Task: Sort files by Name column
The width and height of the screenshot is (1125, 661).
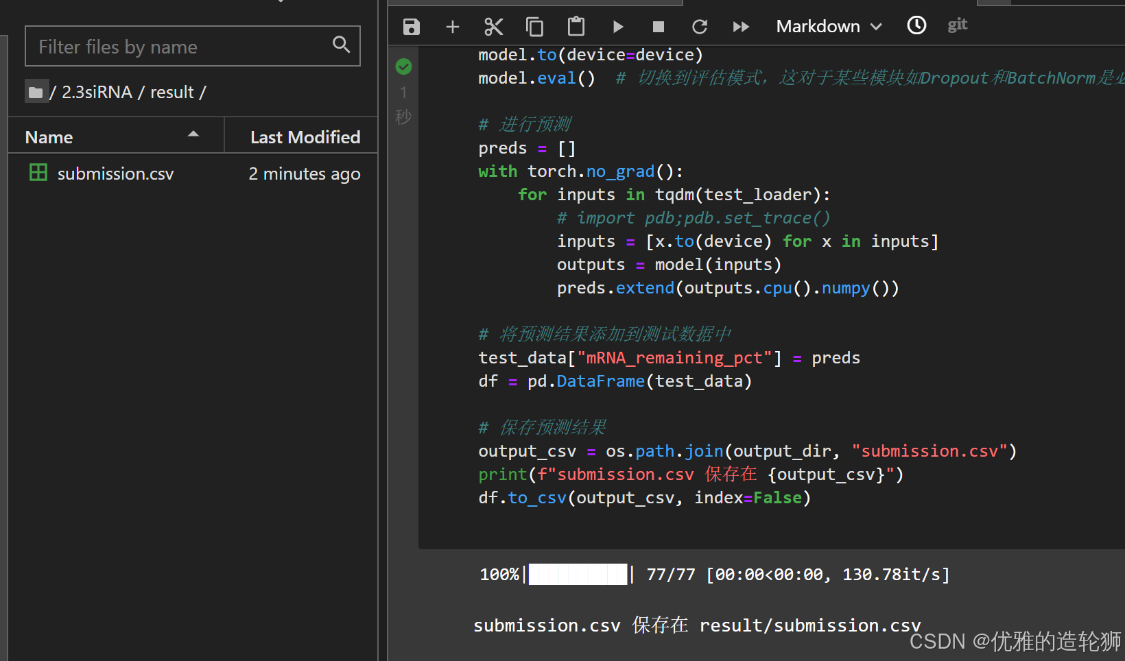Action: (49, 137)
